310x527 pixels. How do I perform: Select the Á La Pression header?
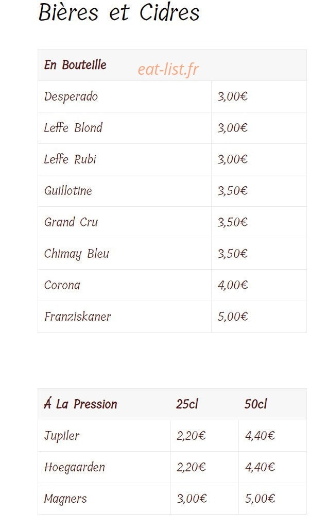click(x=80, y=404)
